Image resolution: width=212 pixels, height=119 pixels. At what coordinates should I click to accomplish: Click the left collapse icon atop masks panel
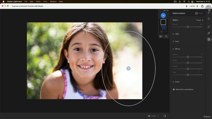[x=165, y=11]
